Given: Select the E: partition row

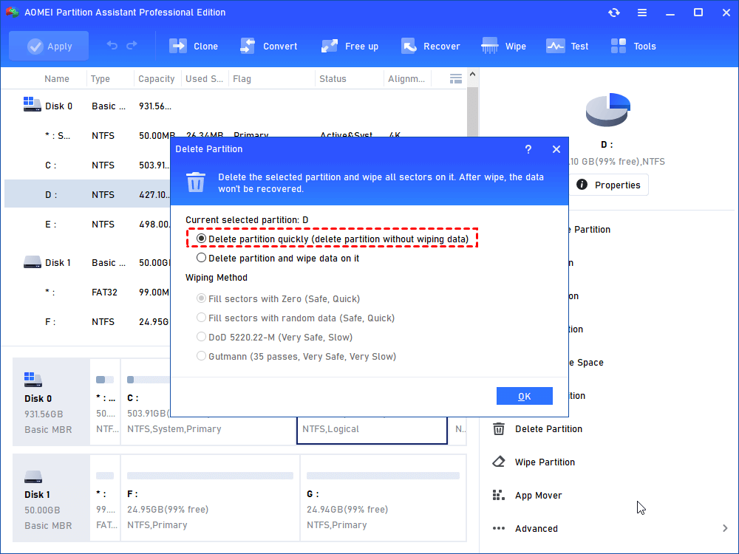Looking at the screenshot, I should [x=88, y=225].
